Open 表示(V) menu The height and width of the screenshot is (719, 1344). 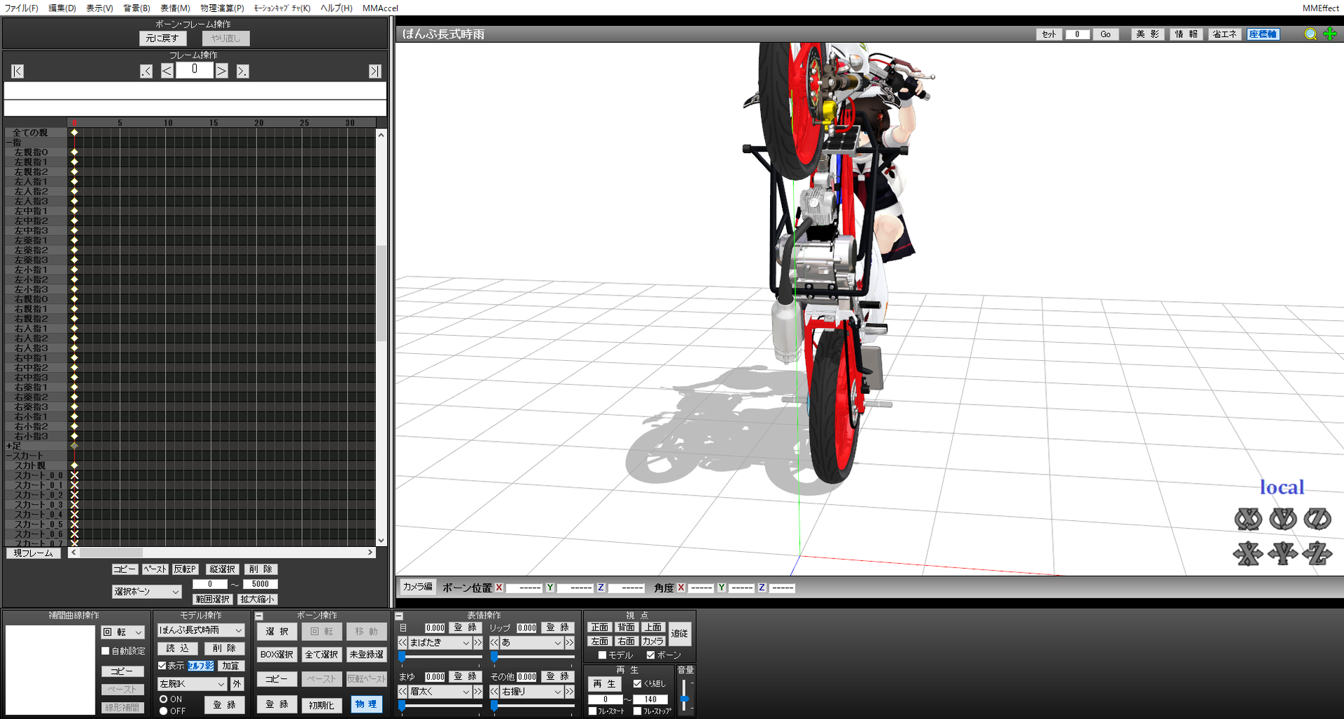(x=99, y=8)
